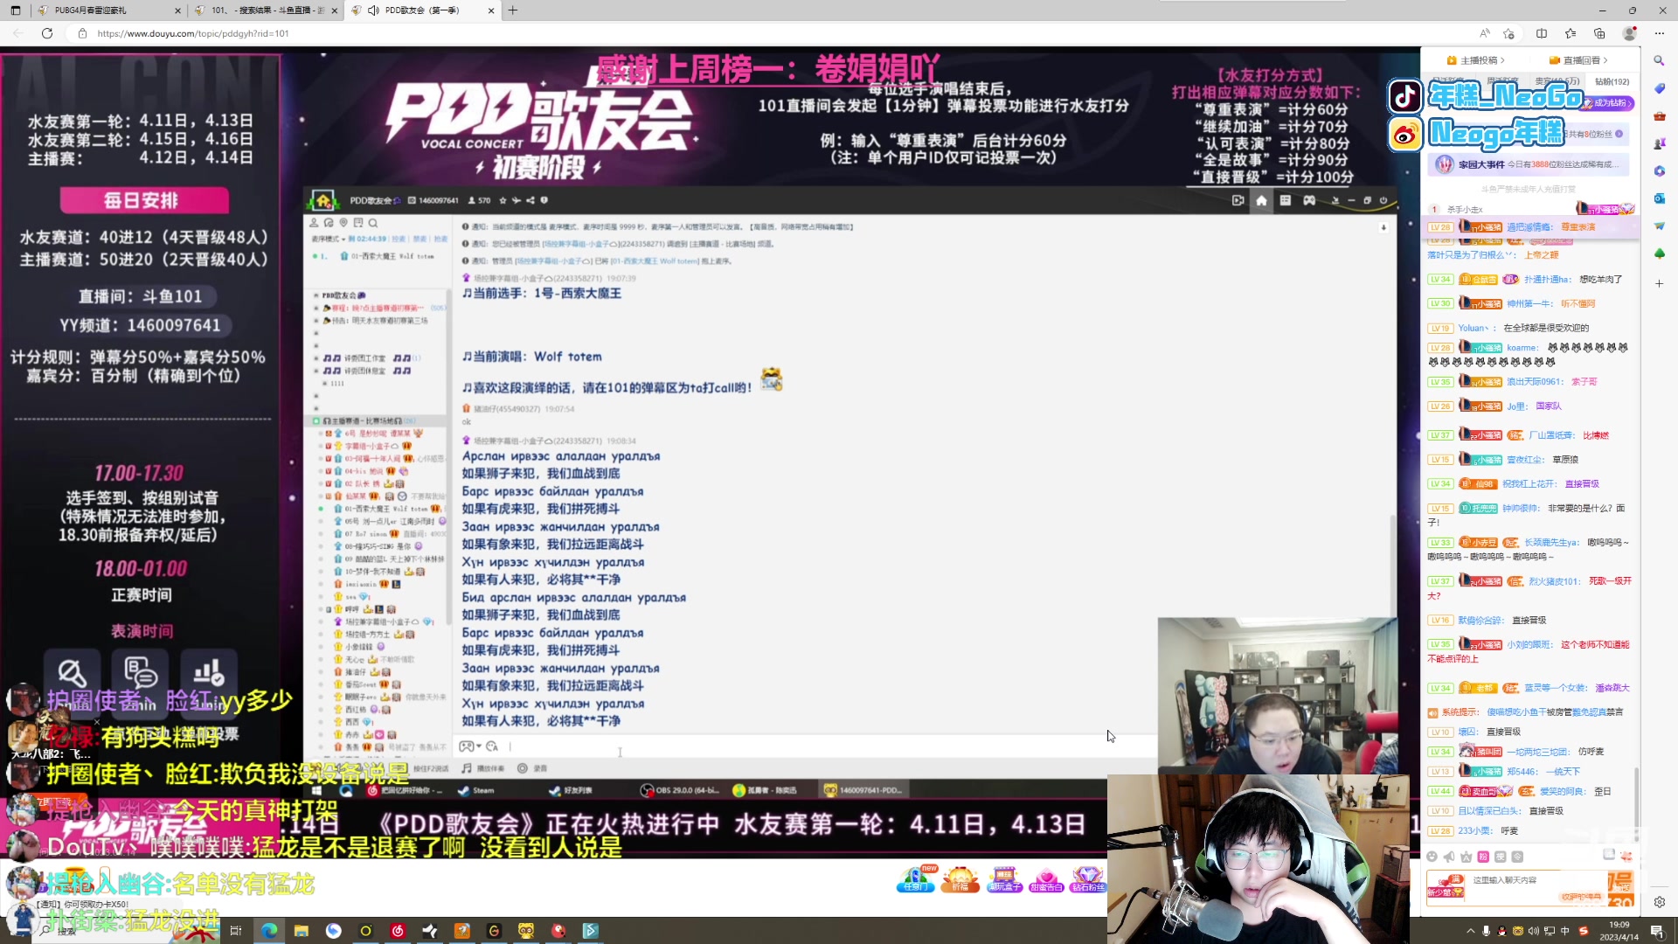The width and height of the screenshot is (1678, 944).
Task: Open sidebar settings gear icon
Action: (1659, 902)
